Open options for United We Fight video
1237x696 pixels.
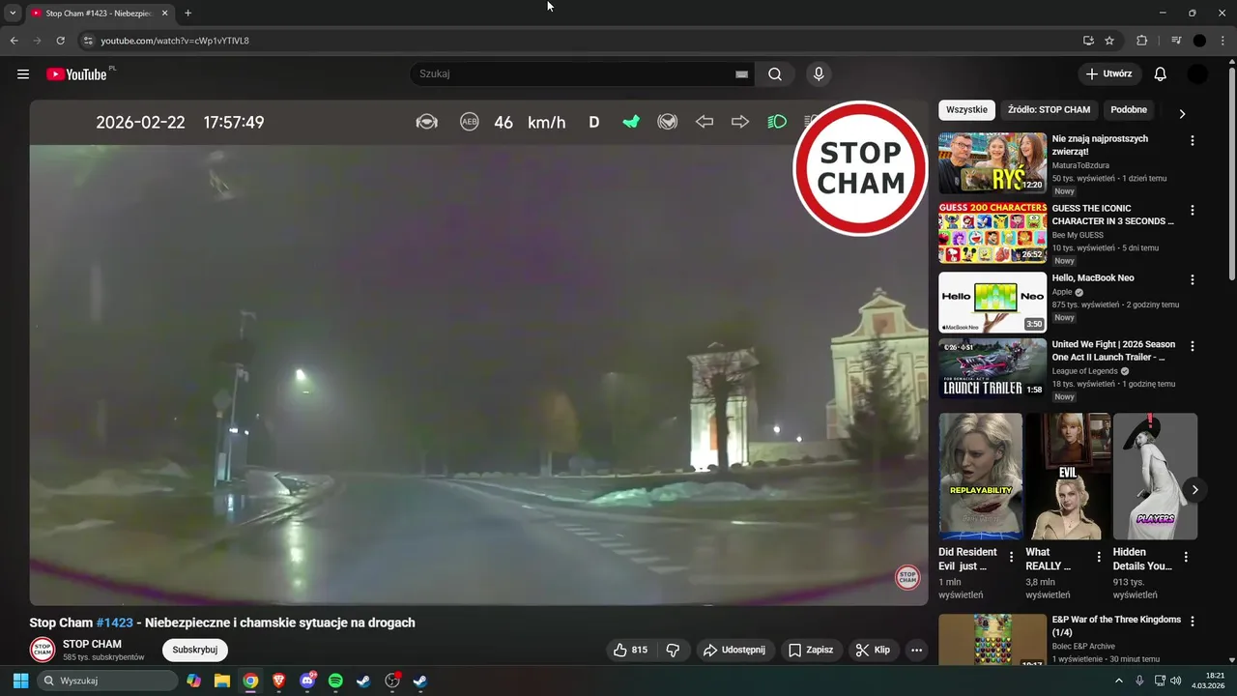point(1192,346)
